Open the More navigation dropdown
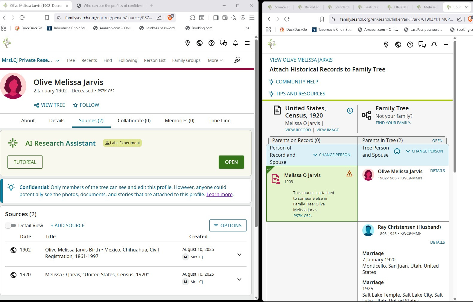Image resolution: width=473 pixels, height=302 pixels. 215,60
